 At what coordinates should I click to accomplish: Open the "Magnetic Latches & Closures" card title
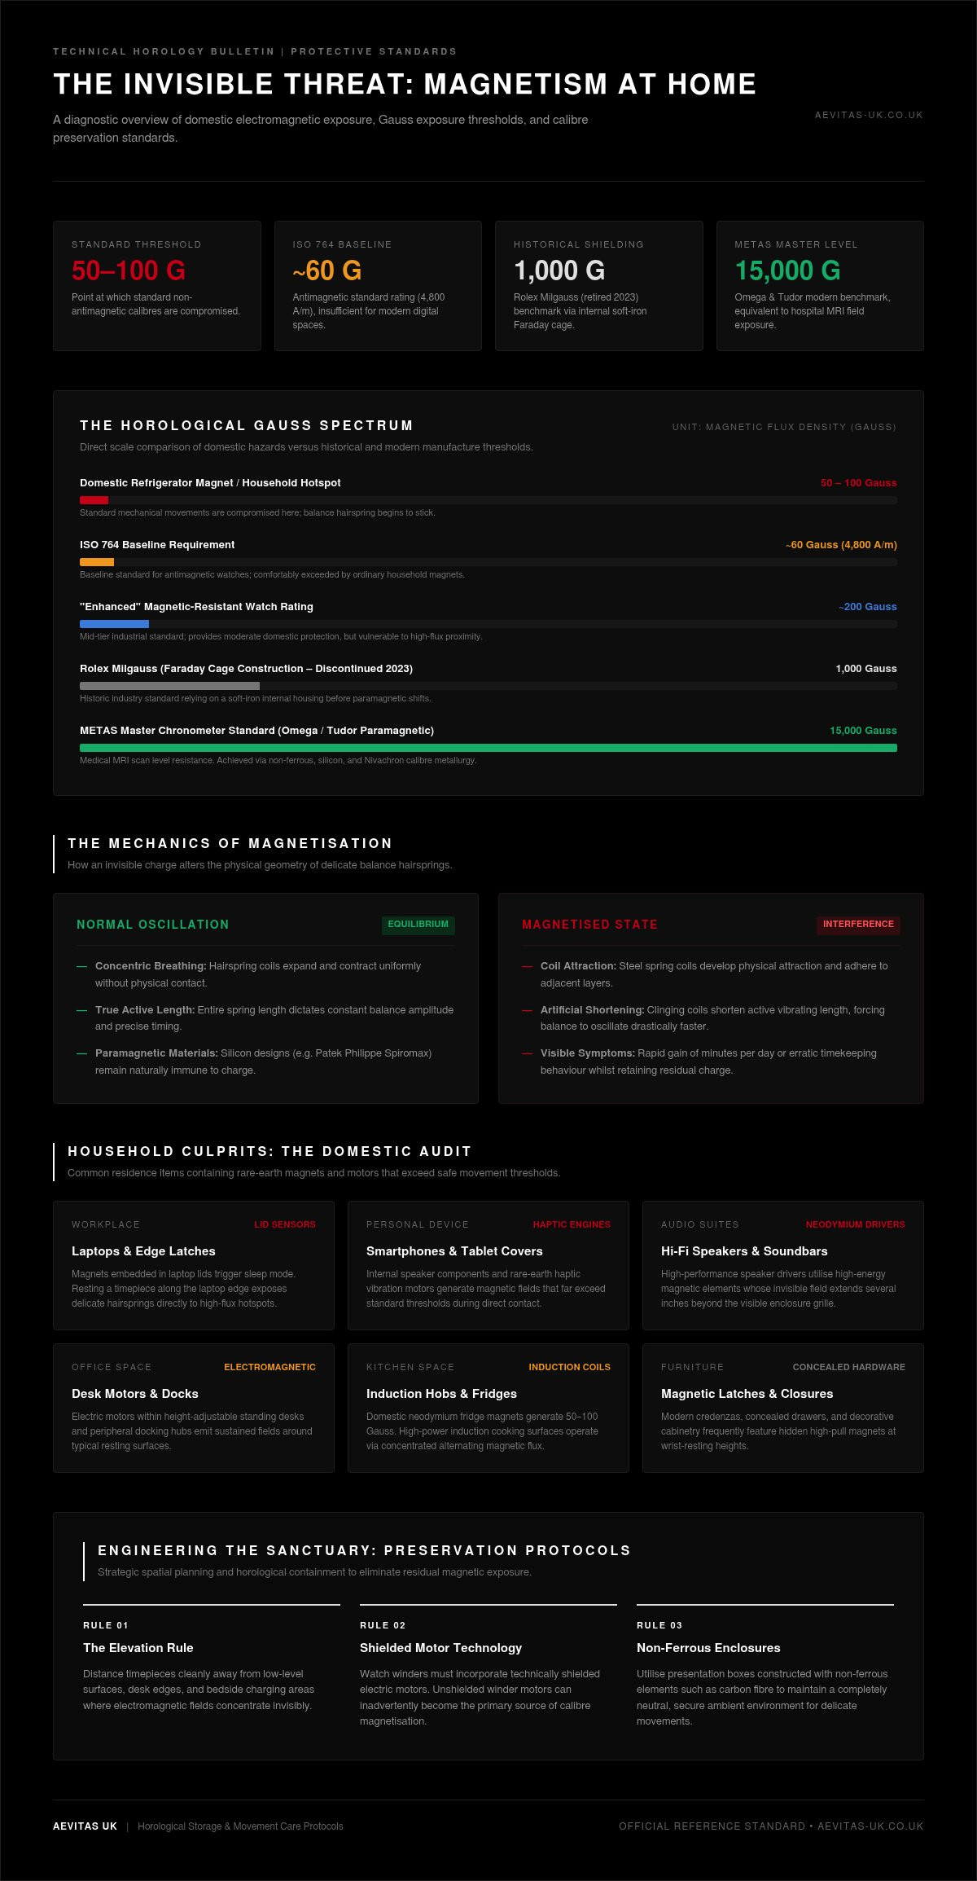[747, 1394]
